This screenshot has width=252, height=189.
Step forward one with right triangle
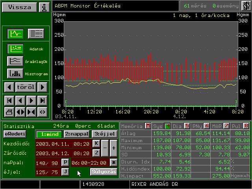(31, 101)
